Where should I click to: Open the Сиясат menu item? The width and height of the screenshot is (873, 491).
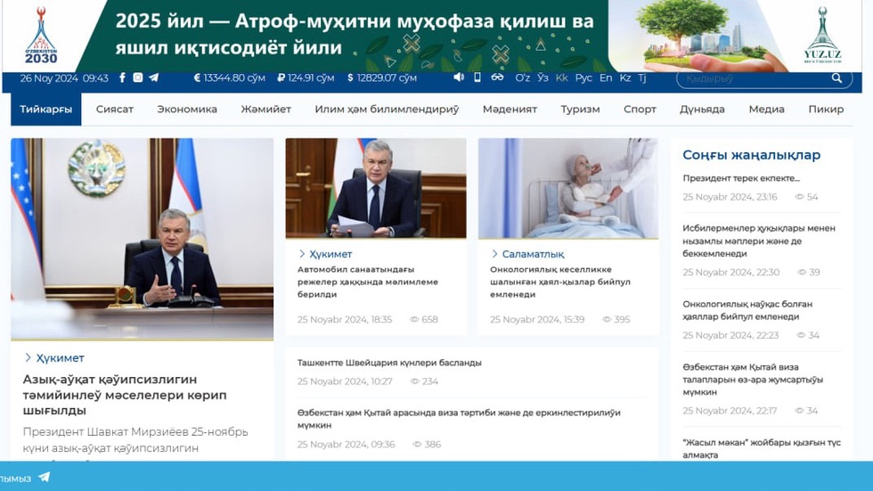tap(114, 110)
